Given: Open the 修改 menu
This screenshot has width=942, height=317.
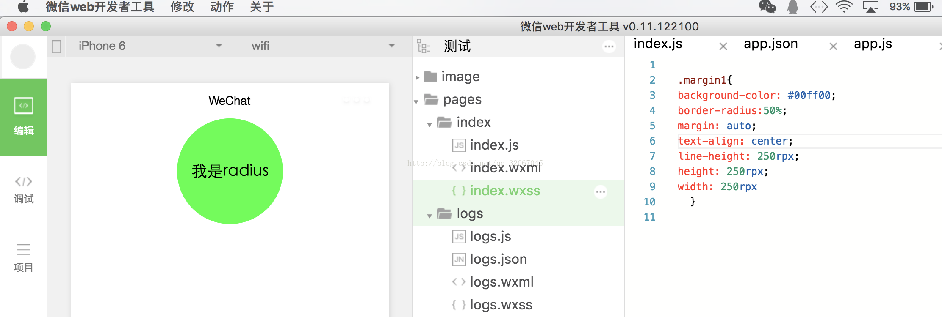Looking at the screenshot, I should [x=182, y=6].
